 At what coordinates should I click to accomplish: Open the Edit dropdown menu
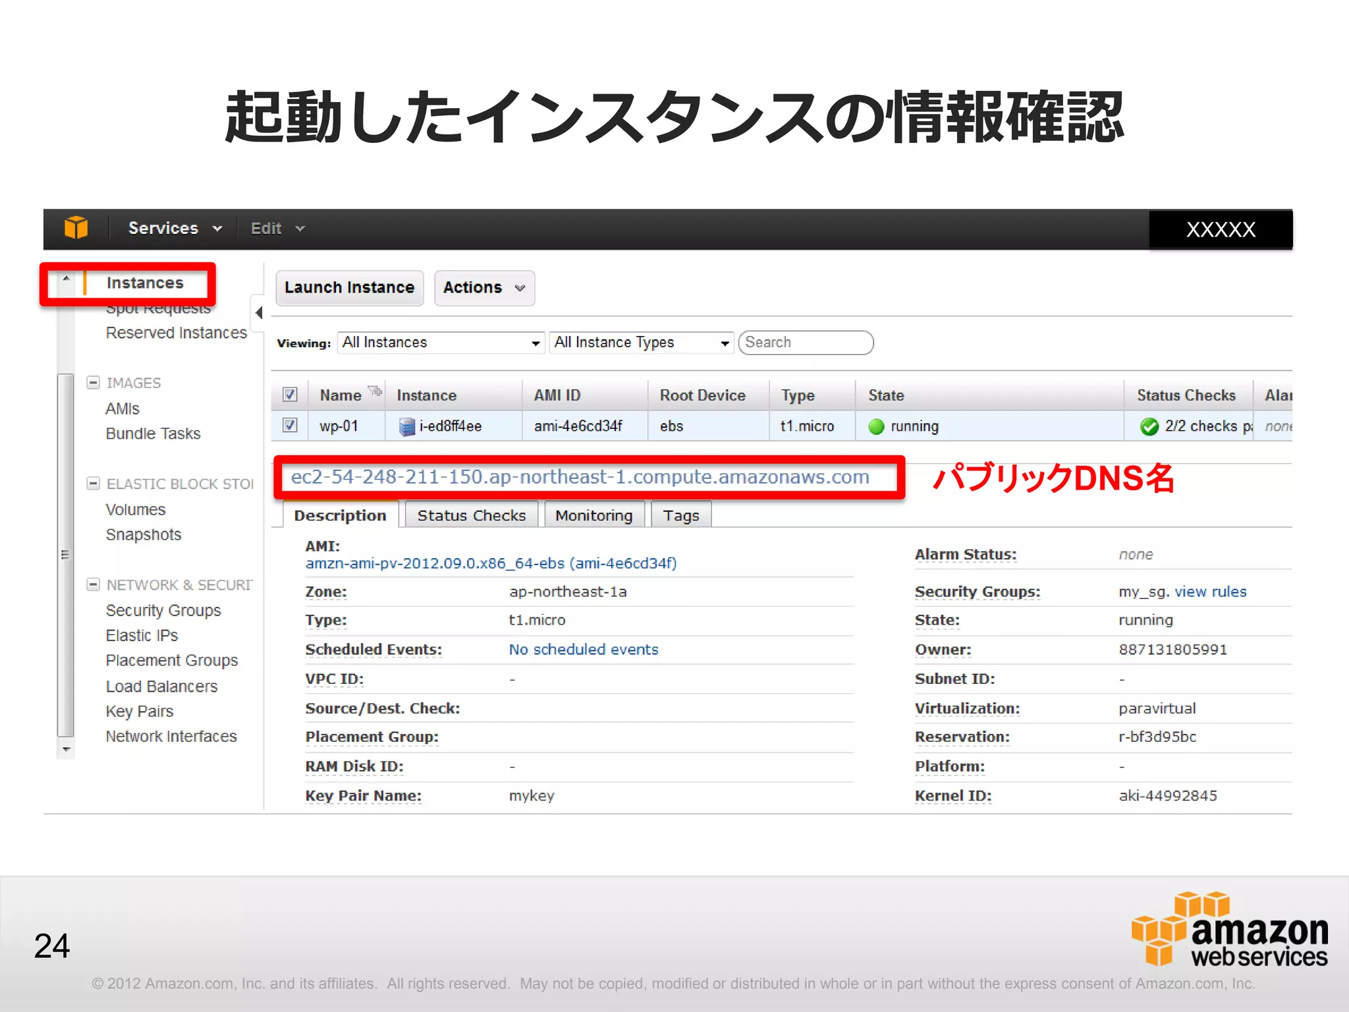pyautogui.click(x=277, y=229)
